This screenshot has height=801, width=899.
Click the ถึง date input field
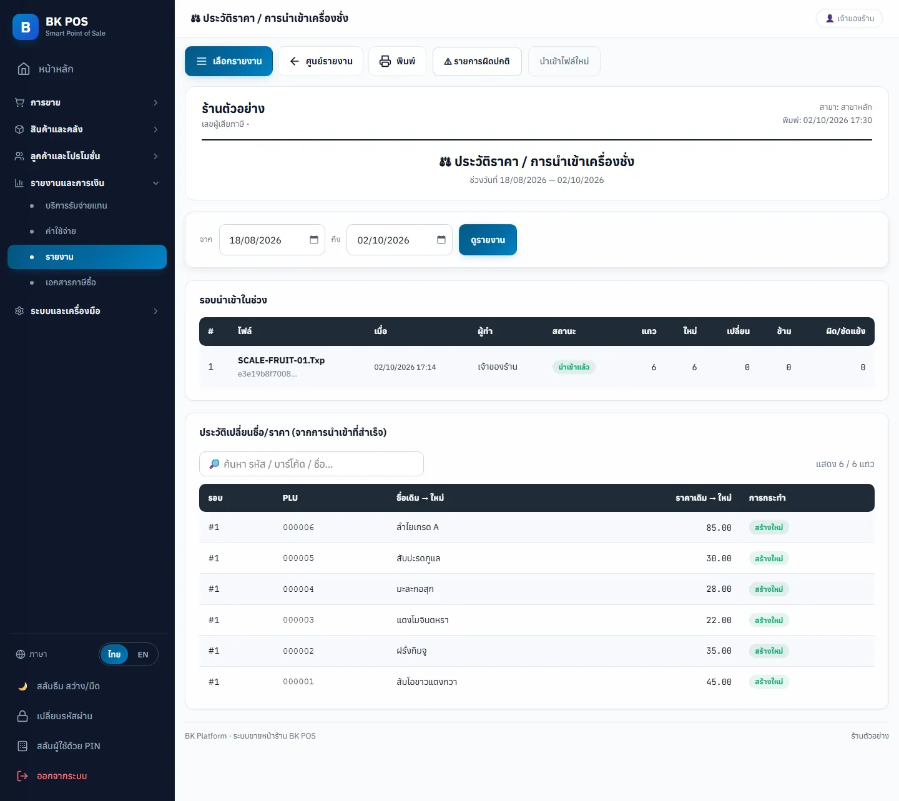[400, 240]
